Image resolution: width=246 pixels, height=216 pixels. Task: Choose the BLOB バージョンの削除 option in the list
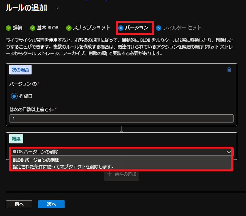coord(121,163)
